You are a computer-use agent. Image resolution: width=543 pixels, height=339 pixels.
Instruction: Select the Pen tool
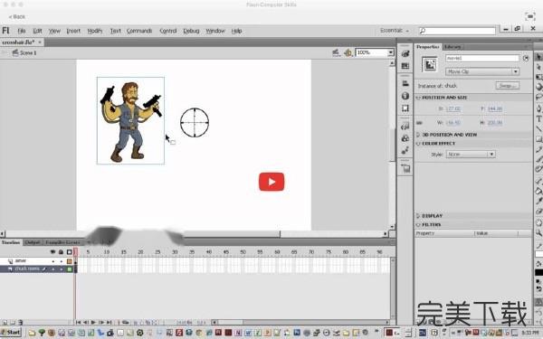(x=539, y=108)
